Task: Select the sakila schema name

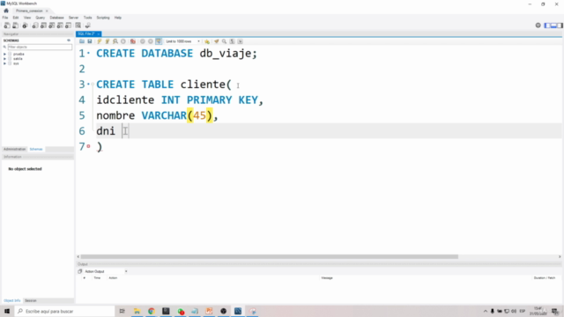Action: pos(18,59)
